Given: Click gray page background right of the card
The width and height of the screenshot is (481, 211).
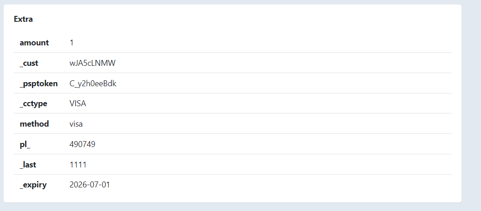Looking at the screenshot, I should pos(471,104).
